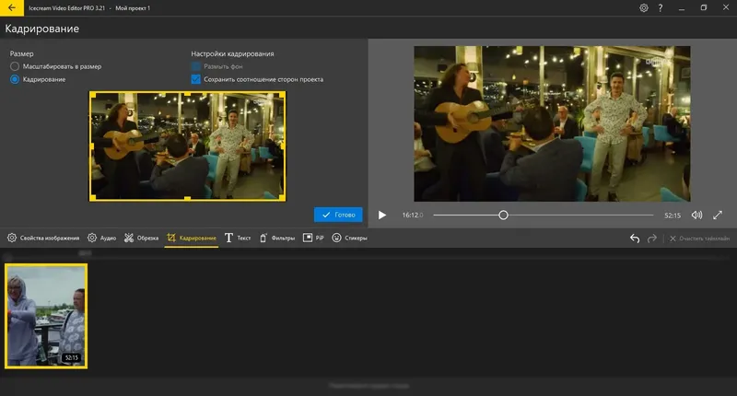737x396 pixels.
Task: Open the 'Аудио' settings tool
Action: 102,239
